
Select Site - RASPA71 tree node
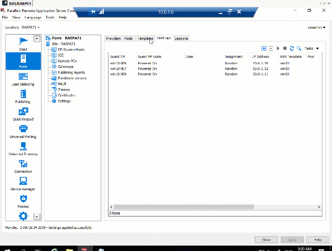pos(64,44)
